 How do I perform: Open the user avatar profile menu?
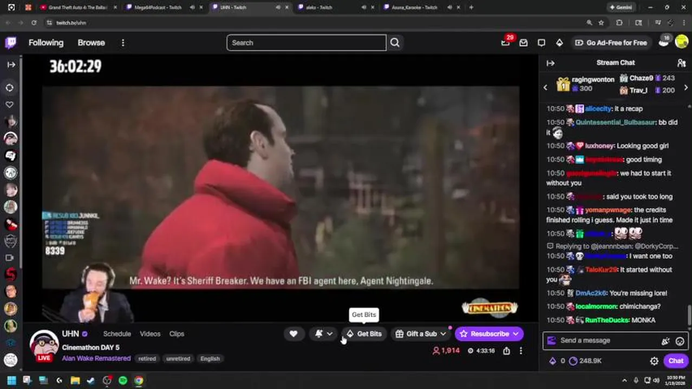pyautogui.click(x=682, y=43)
